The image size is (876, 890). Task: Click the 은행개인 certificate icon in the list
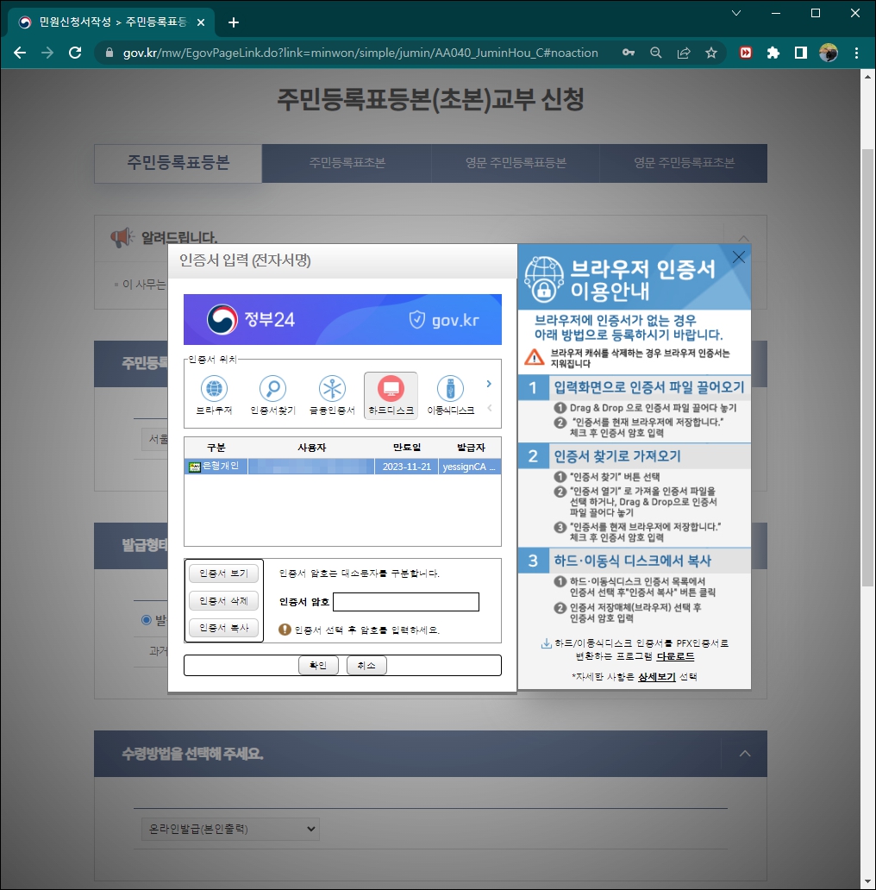[197, 466]
